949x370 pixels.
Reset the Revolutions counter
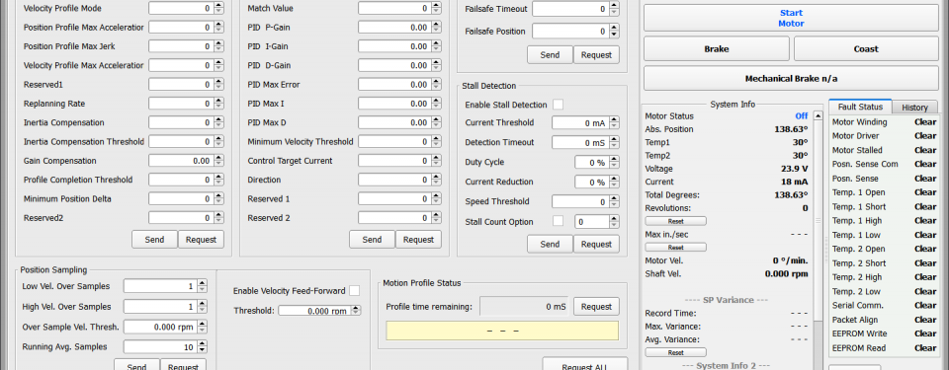click(x=675, y=221)
